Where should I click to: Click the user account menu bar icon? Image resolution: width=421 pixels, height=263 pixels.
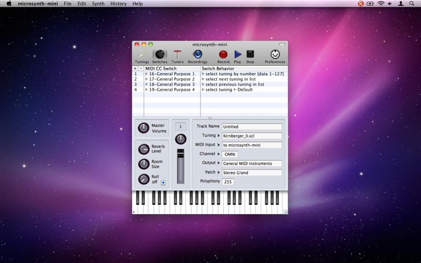(x=400, y=4)
